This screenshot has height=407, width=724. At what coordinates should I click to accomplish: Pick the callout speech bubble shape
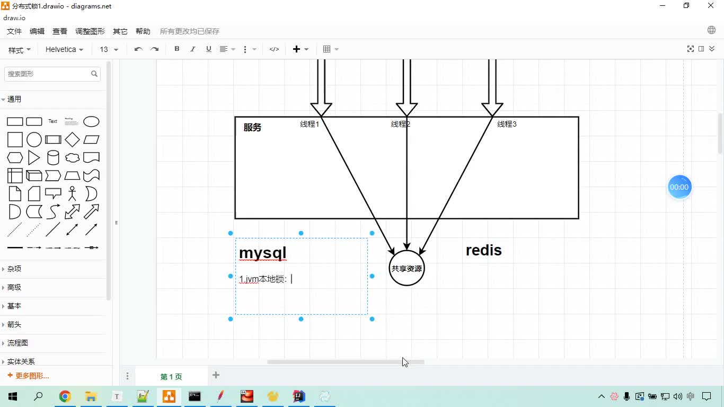[53, 193]
